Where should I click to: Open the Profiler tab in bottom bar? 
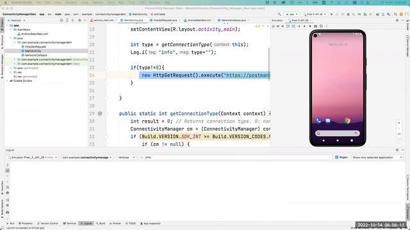pyautogui.click(x=115, y=224)
